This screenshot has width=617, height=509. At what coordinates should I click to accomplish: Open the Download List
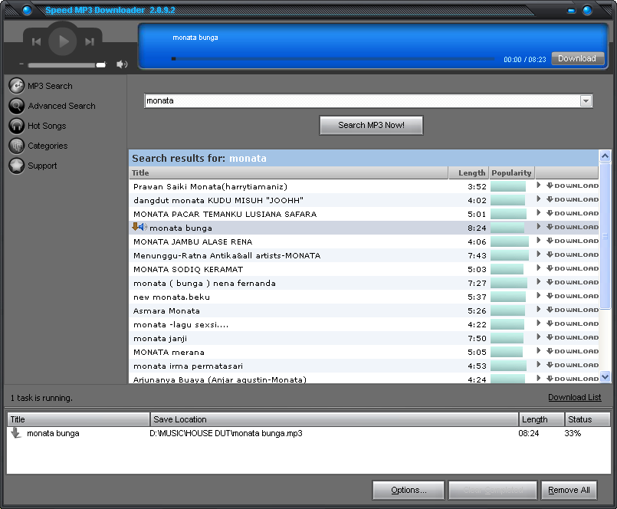pyautogui.click(x=574, y=397)
